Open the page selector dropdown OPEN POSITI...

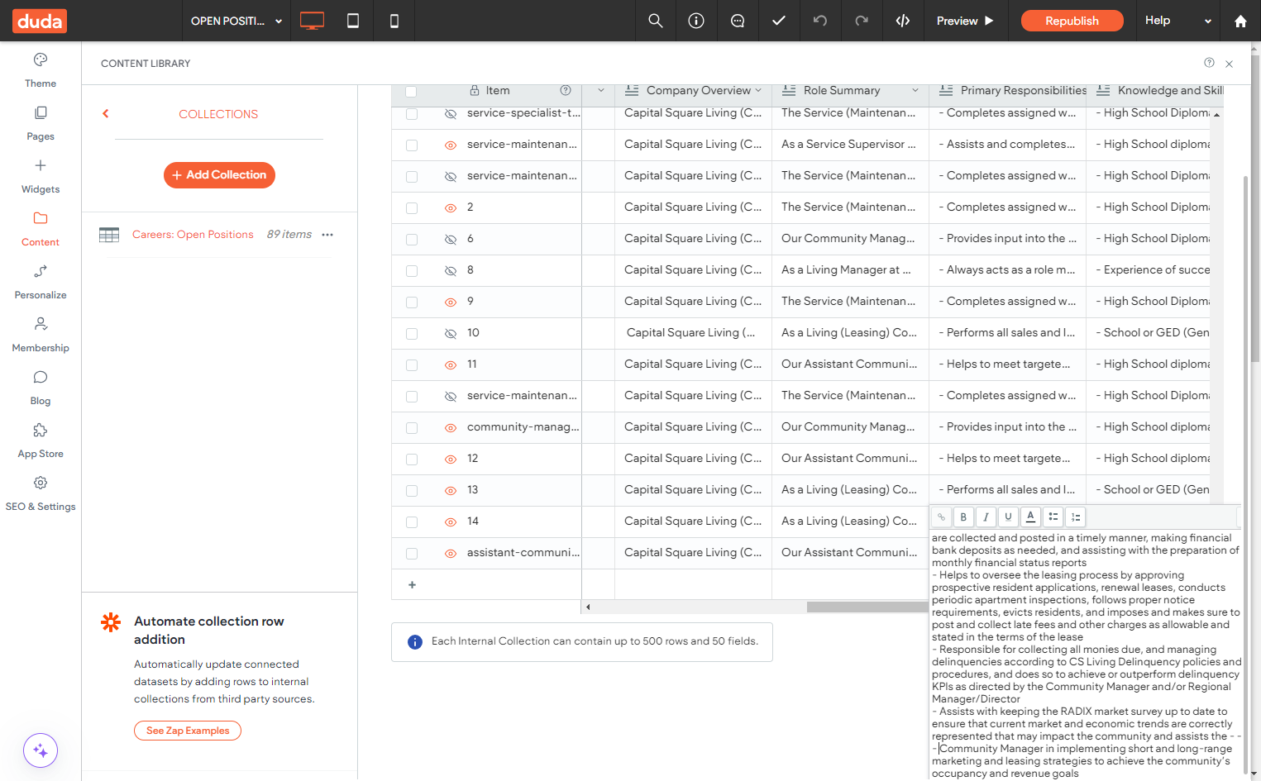coord(236,21)
